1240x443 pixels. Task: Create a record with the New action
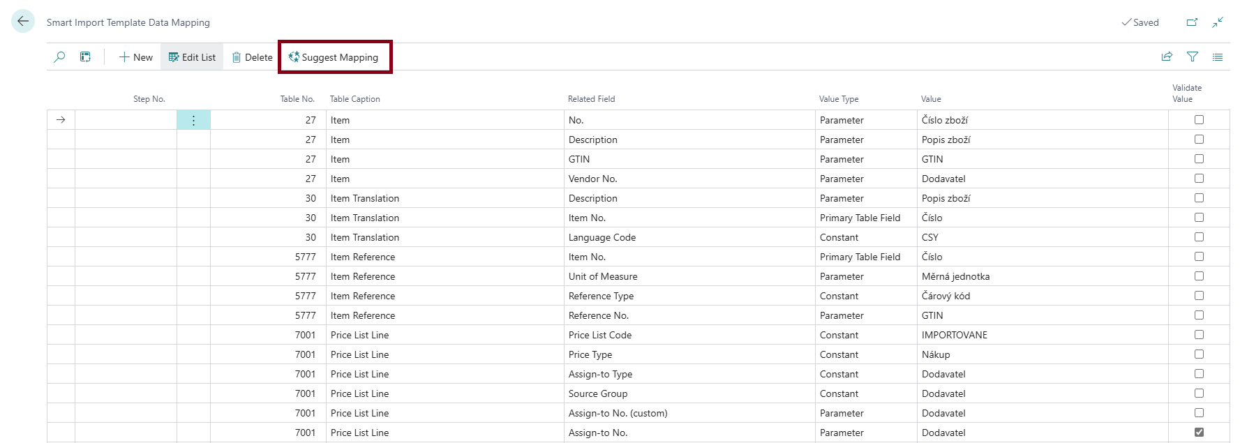[135, 57]
